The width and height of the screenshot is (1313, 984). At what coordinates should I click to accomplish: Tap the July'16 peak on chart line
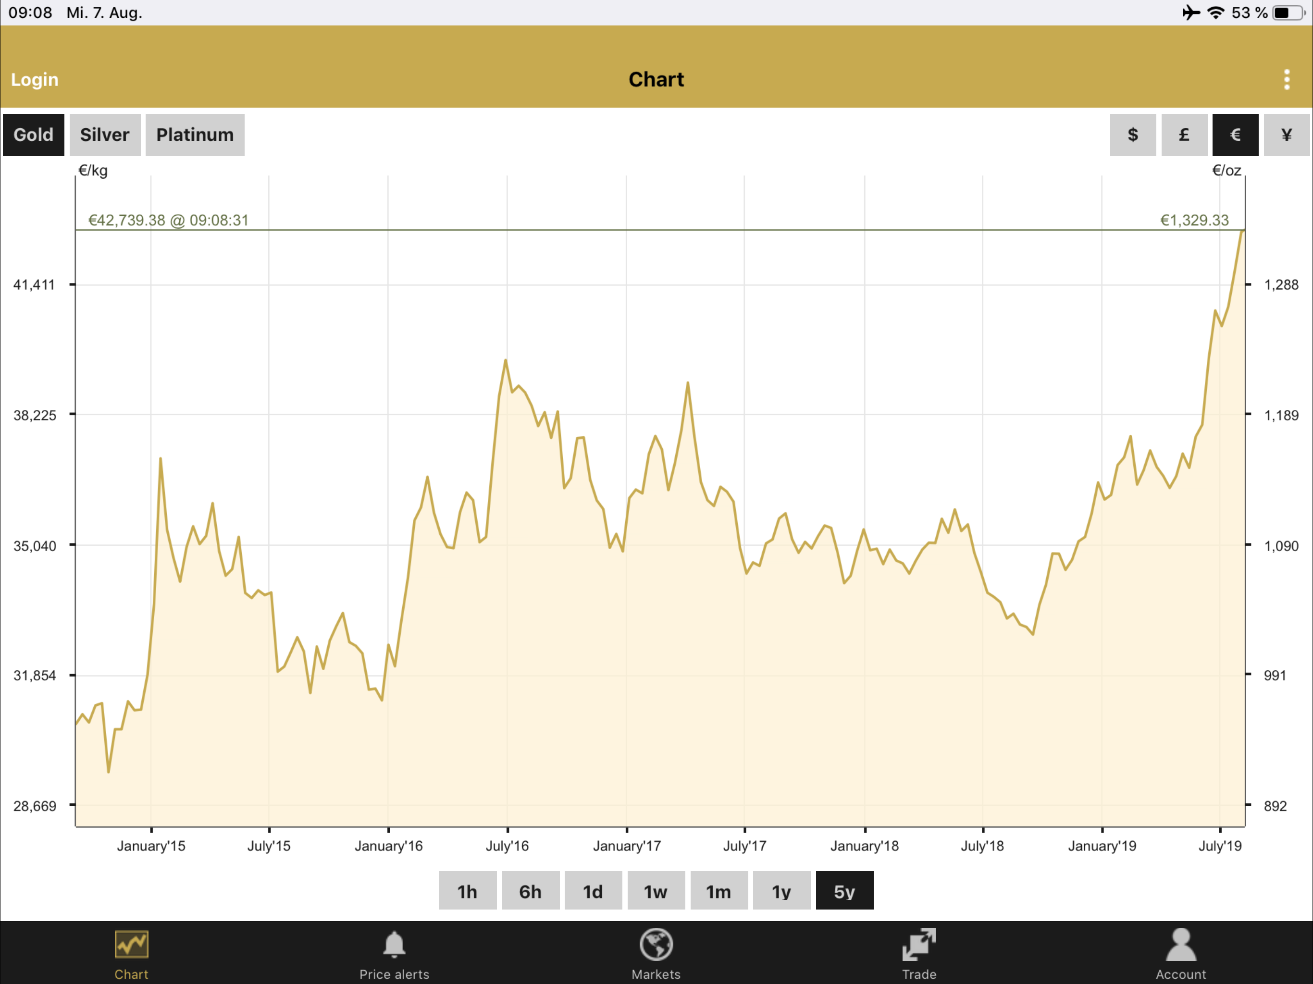(x=506, y=361)
